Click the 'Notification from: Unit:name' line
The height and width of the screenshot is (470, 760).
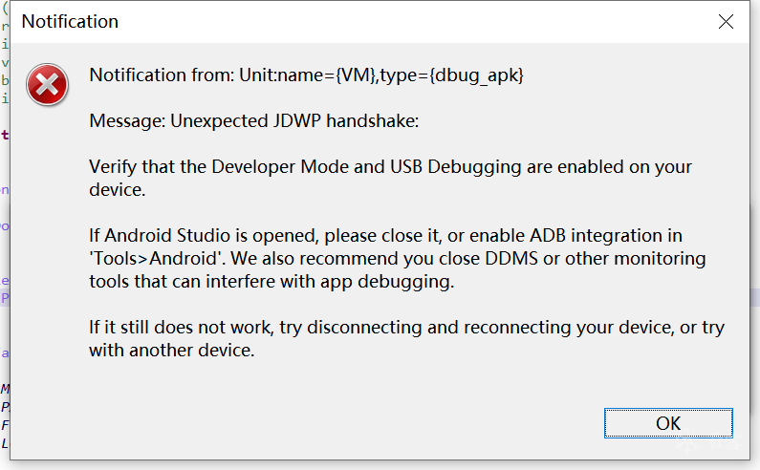click(210, 75)
